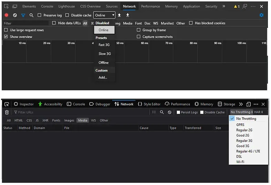Click trash icon to clear Firefox requests
271x185 pixels.
coord(7,112)
